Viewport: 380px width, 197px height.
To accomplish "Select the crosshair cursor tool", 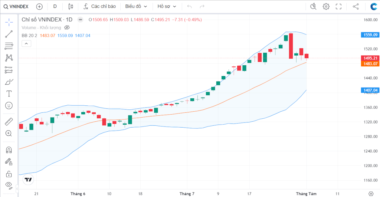I will coord(9,22).
